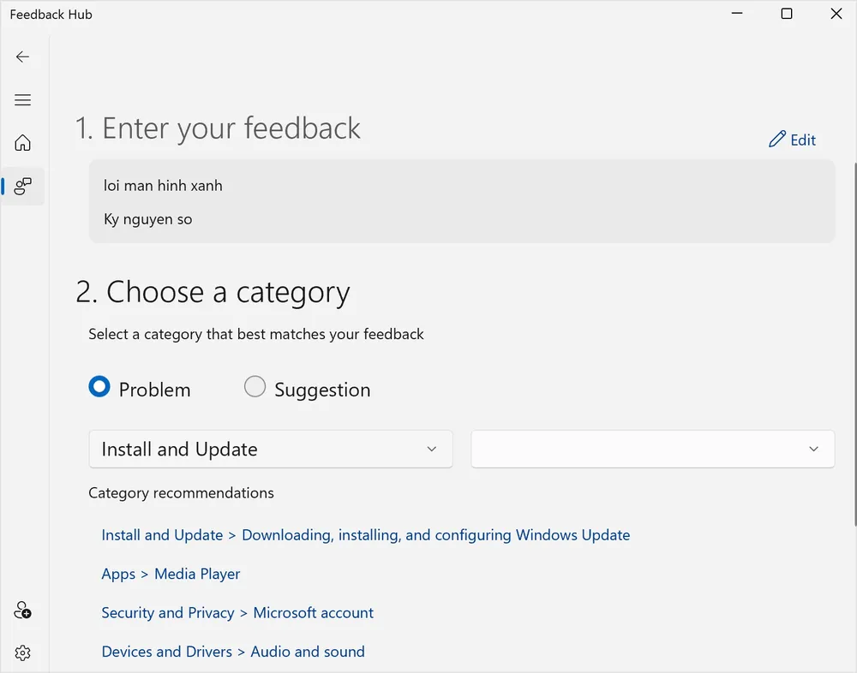Screen dimensions: 857x673
Task: Pick Devices and Drivers > Audio and sound
Action: (233, 652)
